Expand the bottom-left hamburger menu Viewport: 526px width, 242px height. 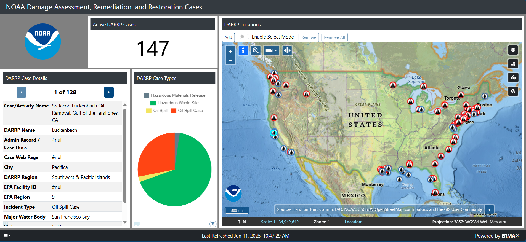coord(7,236)
